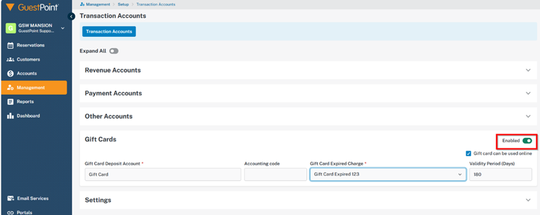Expand the Payment Accounts chevron
Viewport: 540px width, 215px height.
pos(528,93)
